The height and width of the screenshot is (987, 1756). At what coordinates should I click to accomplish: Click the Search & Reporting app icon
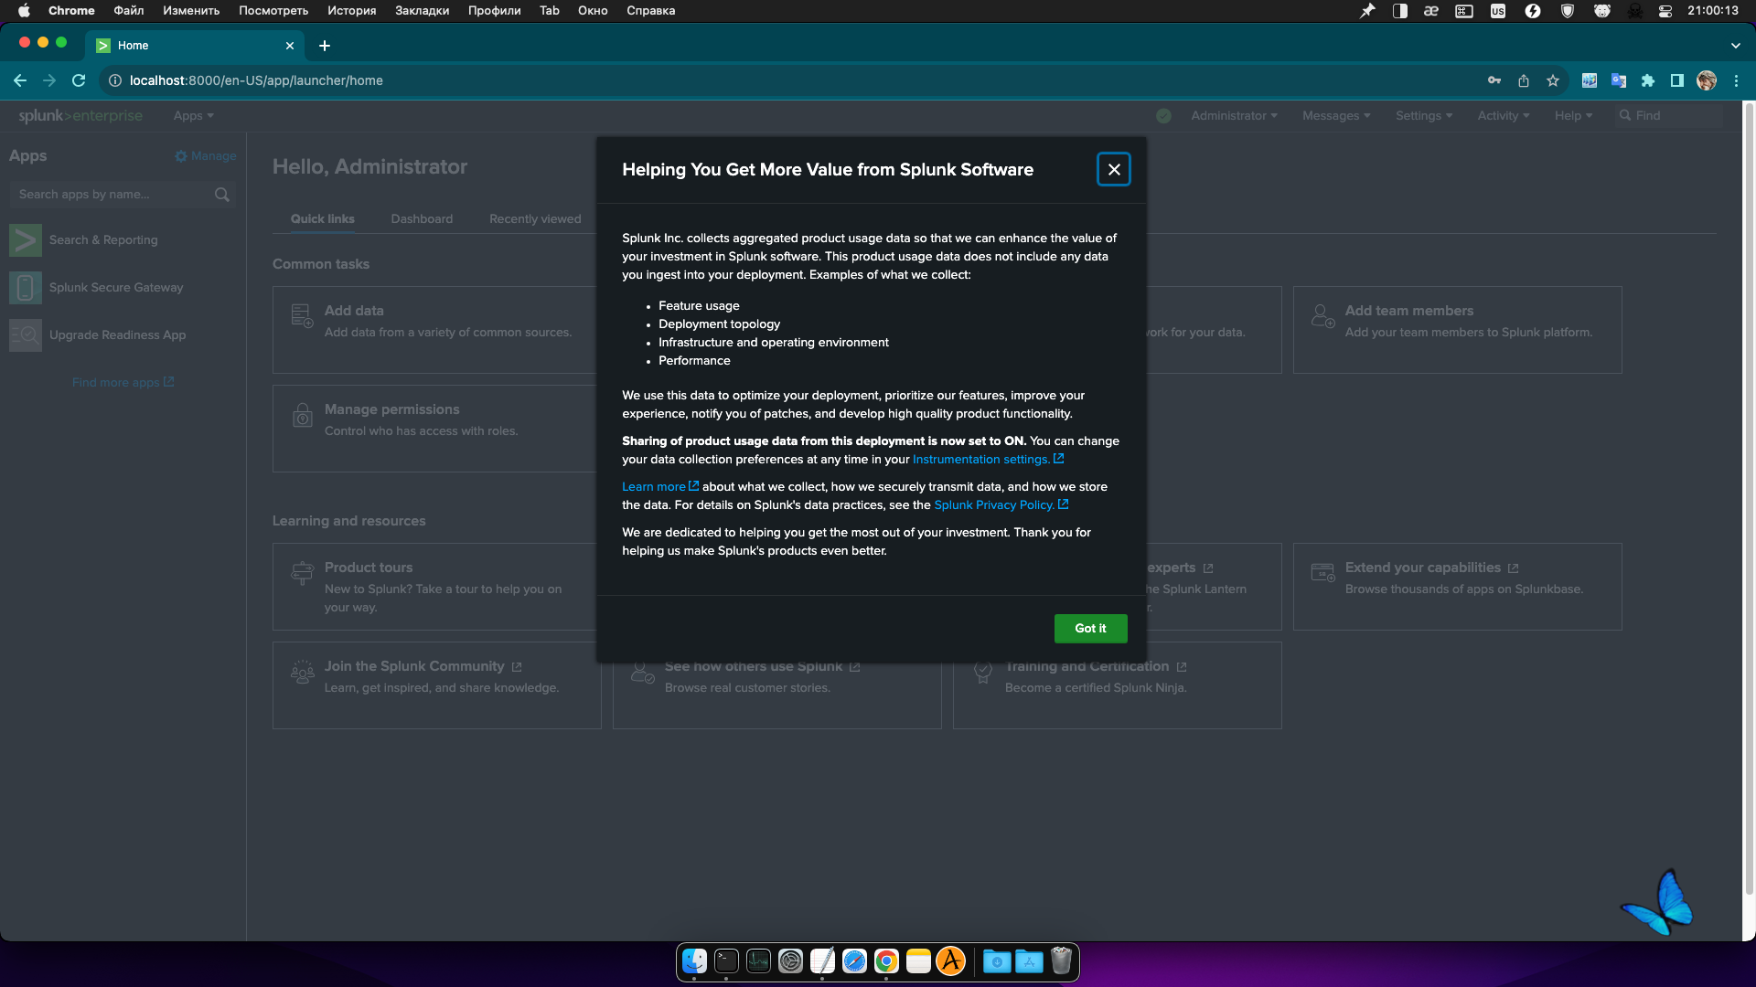[26, 240]
